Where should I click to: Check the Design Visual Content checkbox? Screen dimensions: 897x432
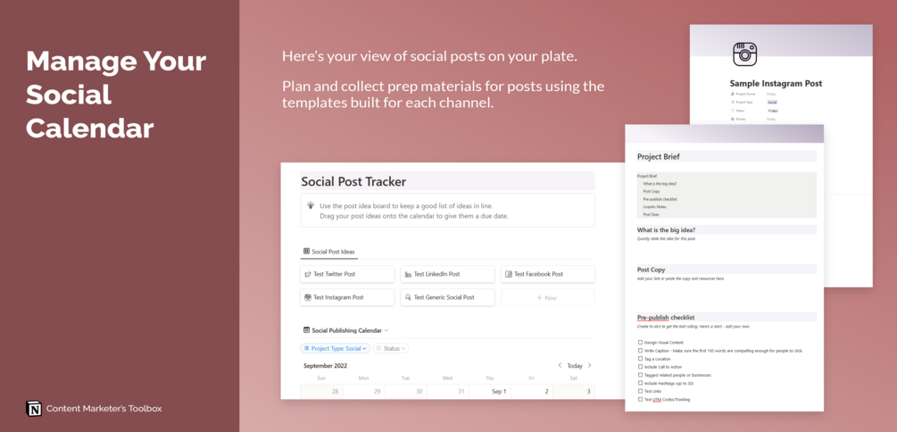pyautogui.click(x=640, y=342)
